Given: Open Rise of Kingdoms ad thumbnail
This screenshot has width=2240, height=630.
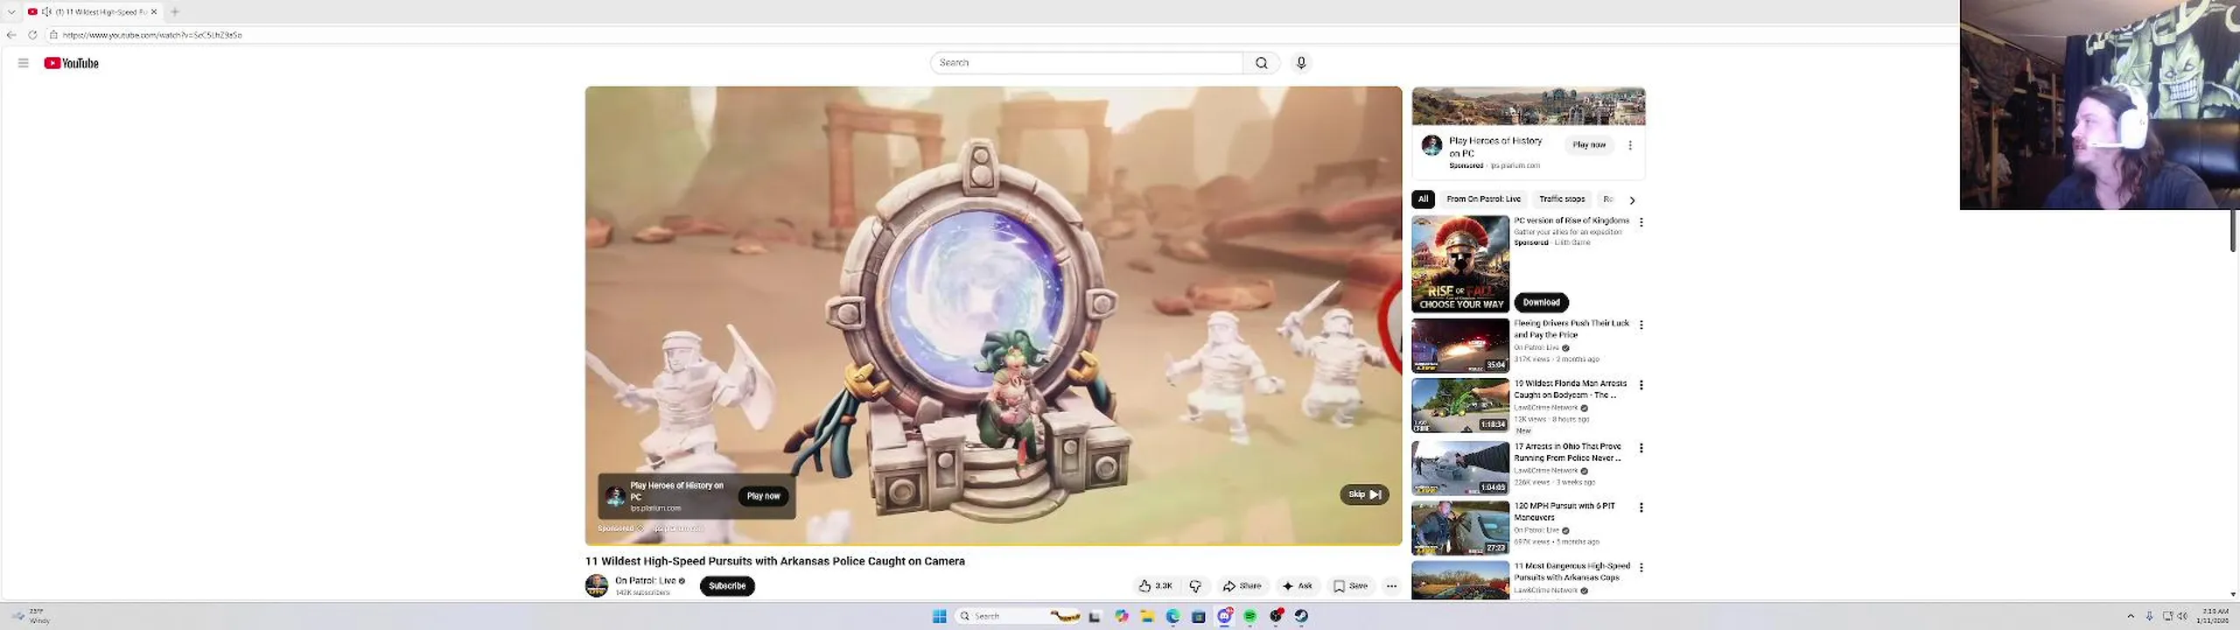Looking at the screenshot, I should point(1460,264).
